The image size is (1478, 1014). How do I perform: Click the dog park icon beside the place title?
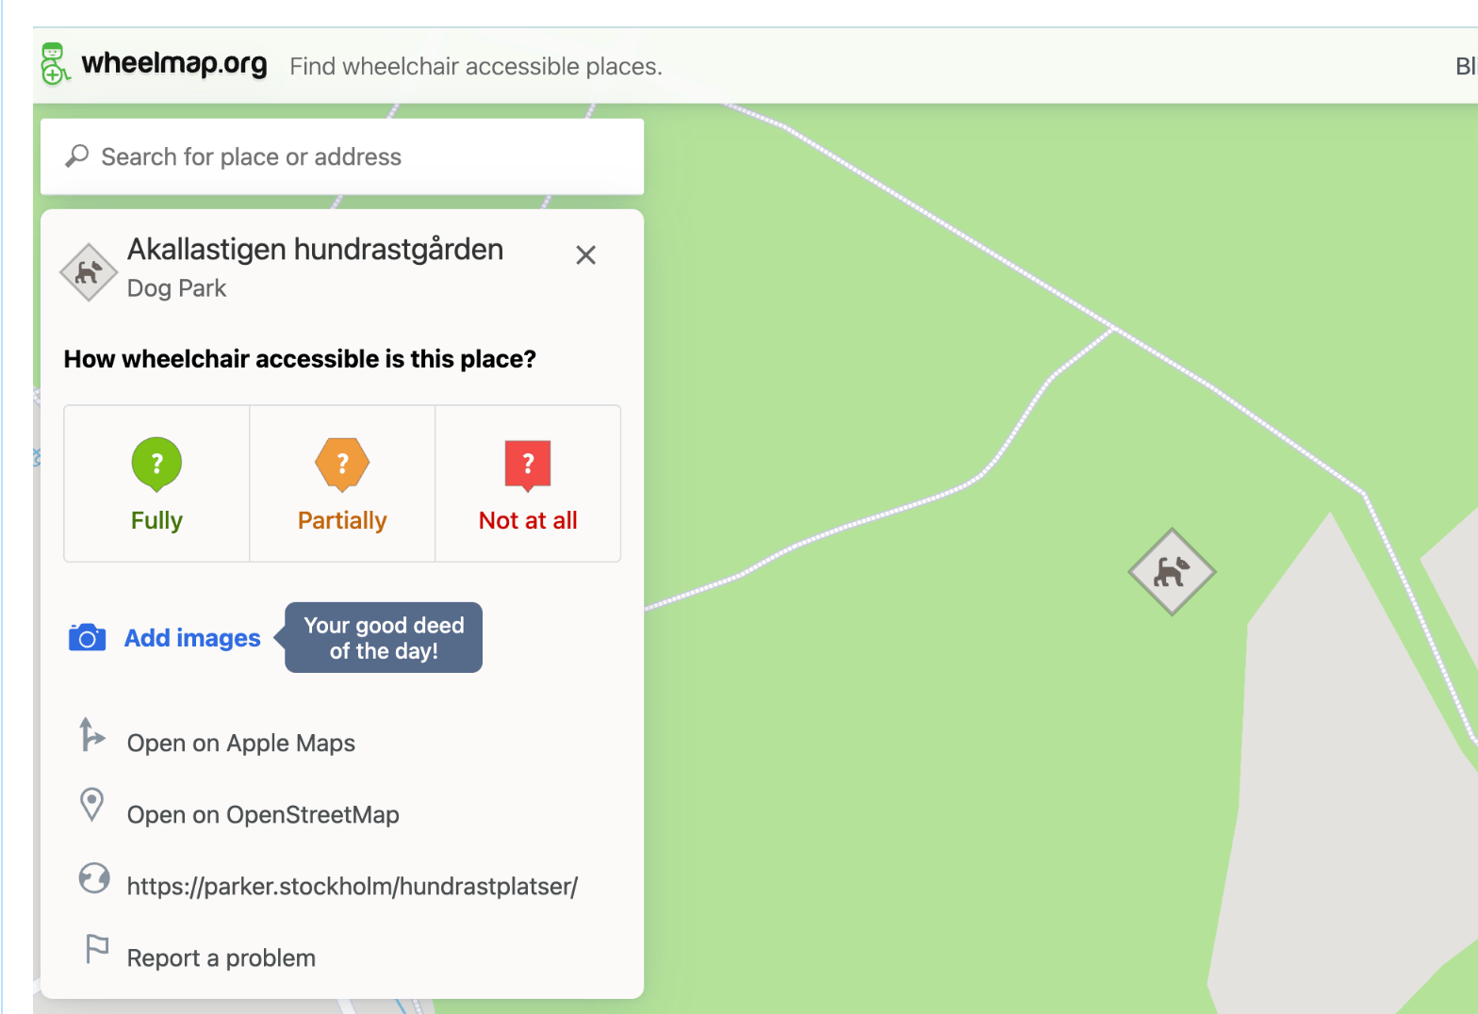click(x=89, y=272)
